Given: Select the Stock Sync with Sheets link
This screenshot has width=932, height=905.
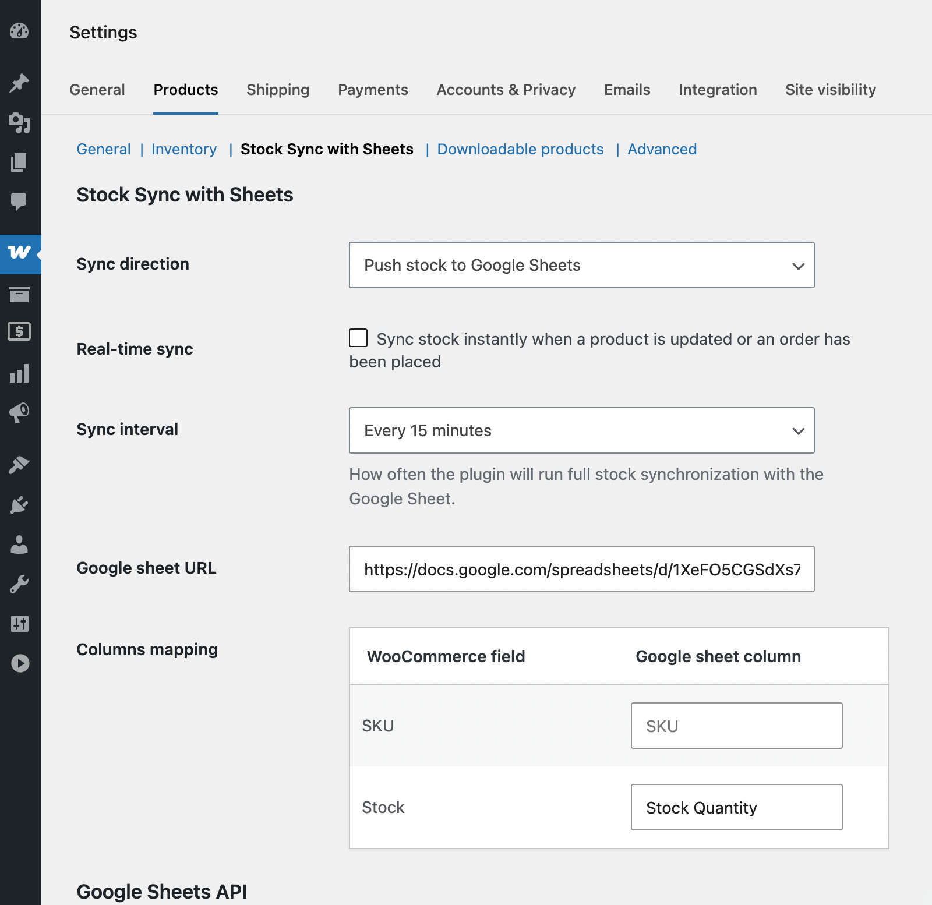Looking at the screenshot, I should [327, 149].
